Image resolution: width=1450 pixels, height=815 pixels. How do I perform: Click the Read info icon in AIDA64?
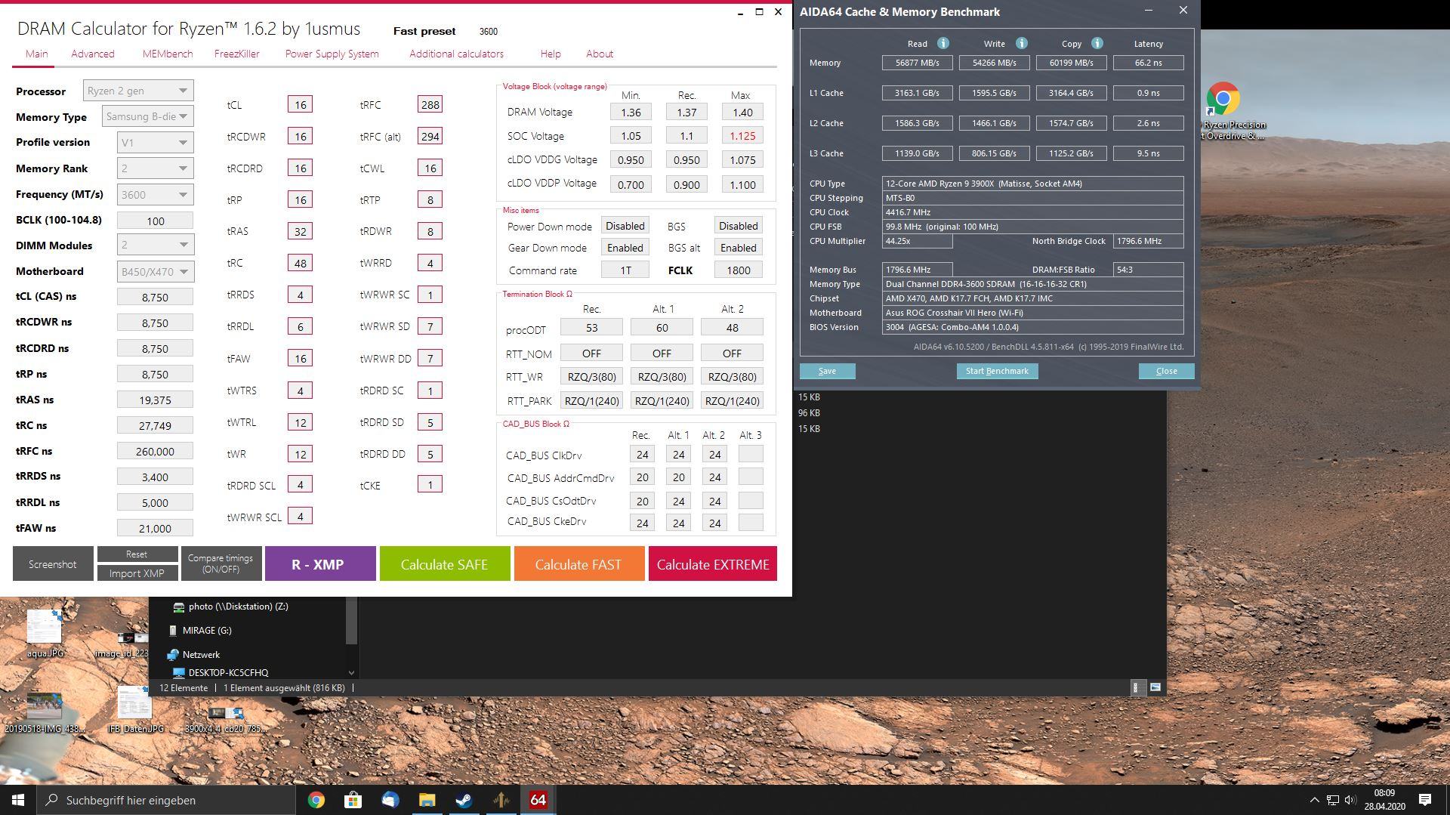942,43
